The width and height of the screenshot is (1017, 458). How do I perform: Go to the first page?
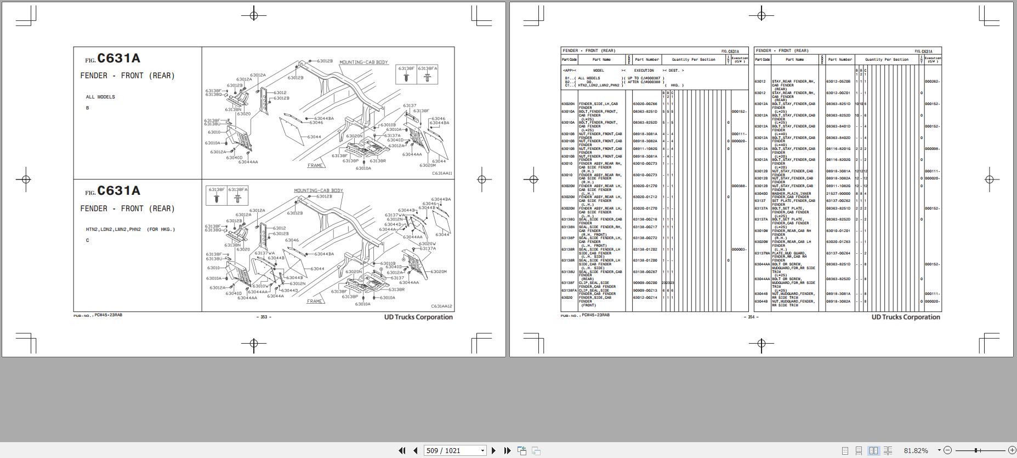tap(402, 450)
